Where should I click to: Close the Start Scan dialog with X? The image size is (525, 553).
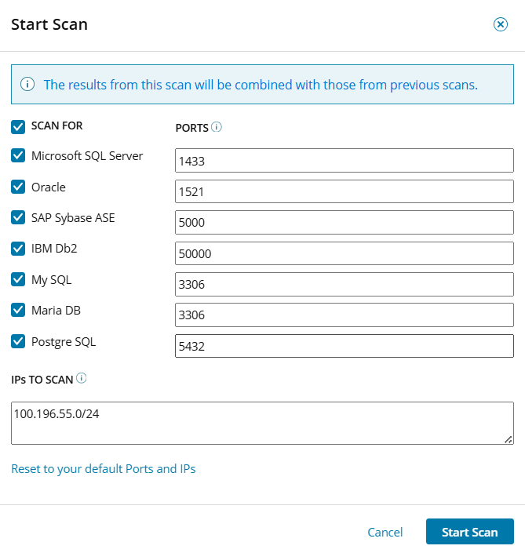(500, 24)
